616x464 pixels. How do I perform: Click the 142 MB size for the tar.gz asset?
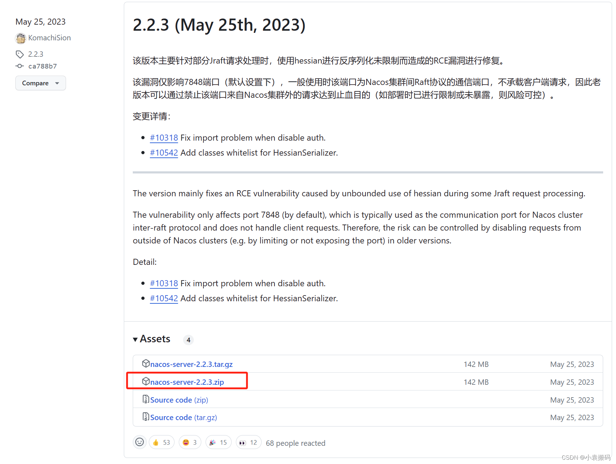point(476,364)
